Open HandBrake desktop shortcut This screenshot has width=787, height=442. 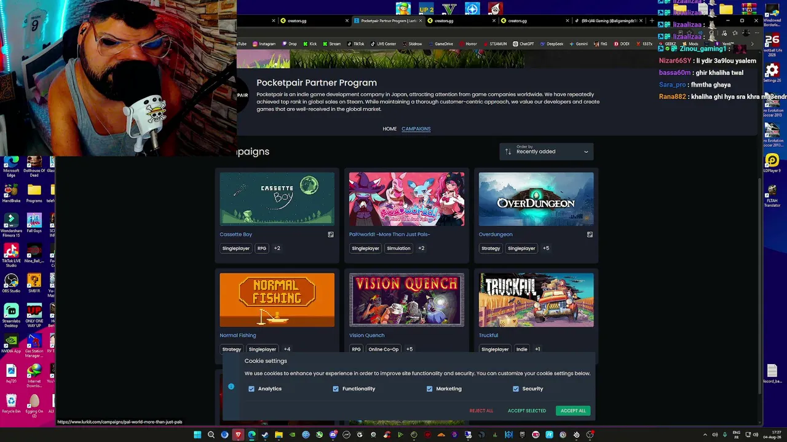(x=11, y=193)
